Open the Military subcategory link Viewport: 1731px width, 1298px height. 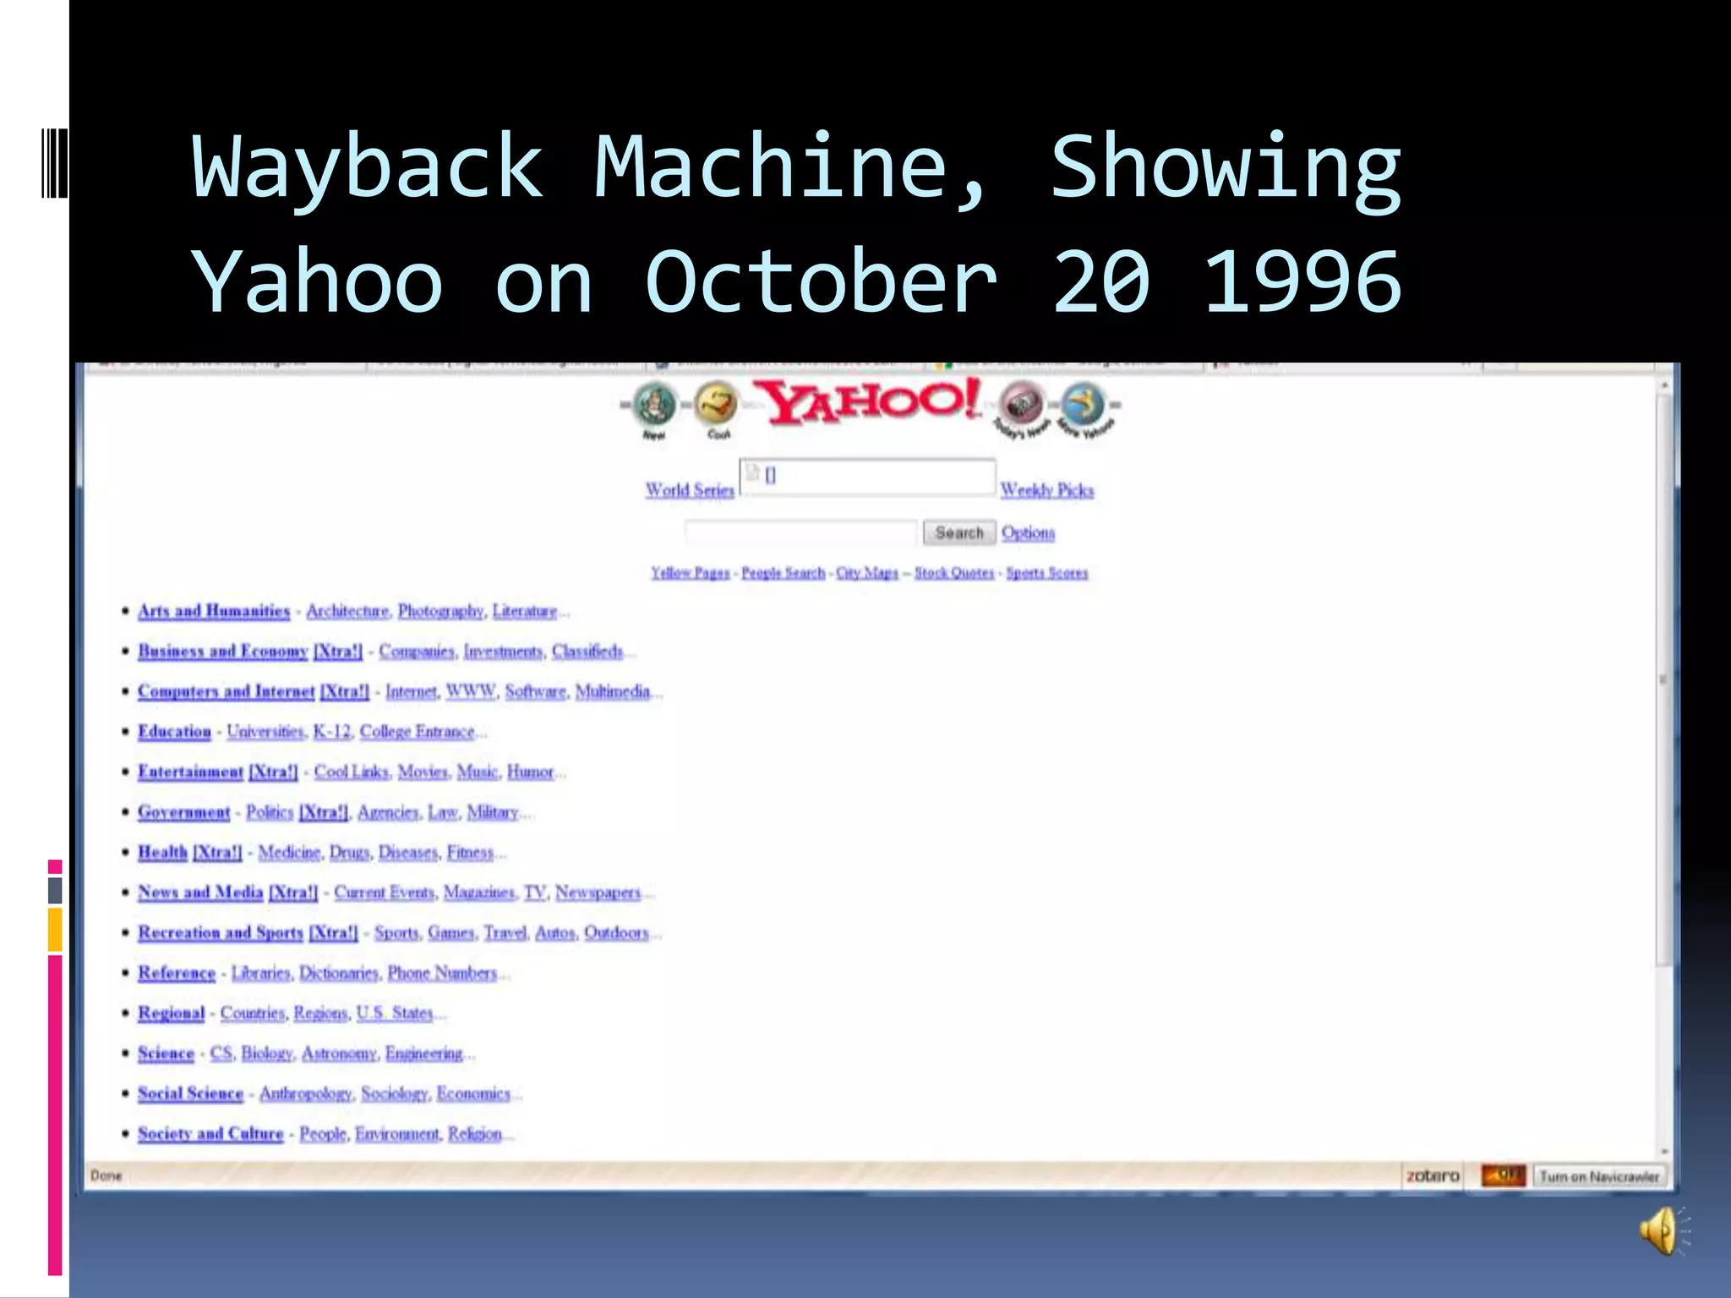click(493, 811)
